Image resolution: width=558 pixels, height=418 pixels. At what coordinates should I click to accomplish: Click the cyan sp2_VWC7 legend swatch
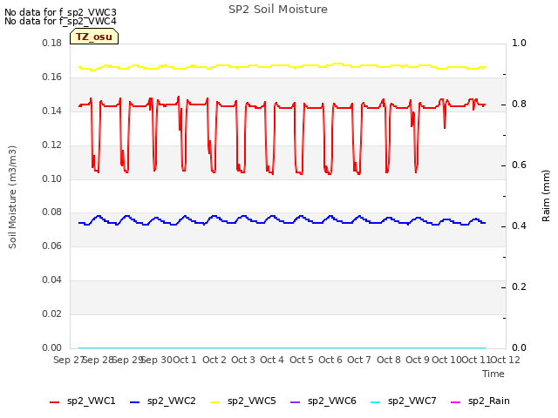[x=376, y=402]
